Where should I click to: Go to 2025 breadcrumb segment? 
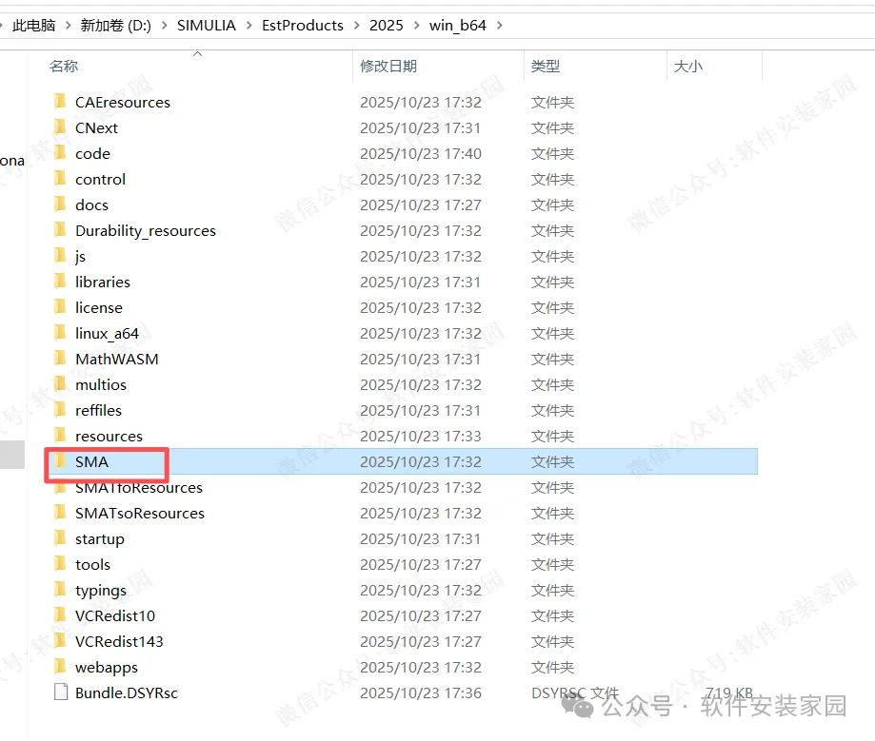[387, 25]
